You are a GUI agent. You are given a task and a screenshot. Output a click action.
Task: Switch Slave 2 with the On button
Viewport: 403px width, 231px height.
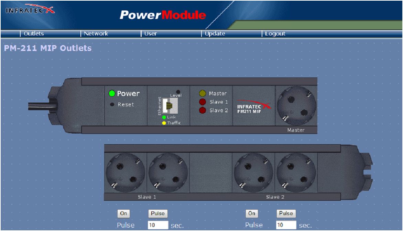[x=252, y=213]
